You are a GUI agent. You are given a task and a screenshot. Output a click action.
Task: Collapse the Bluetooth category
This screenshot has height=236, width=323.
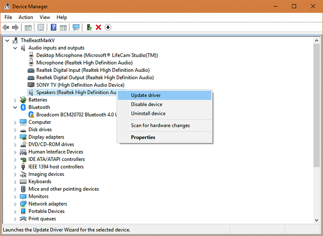[15, 107]
